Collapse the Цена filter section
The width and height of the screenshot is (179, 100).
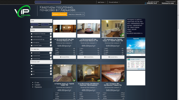click(x=41, y=21)
